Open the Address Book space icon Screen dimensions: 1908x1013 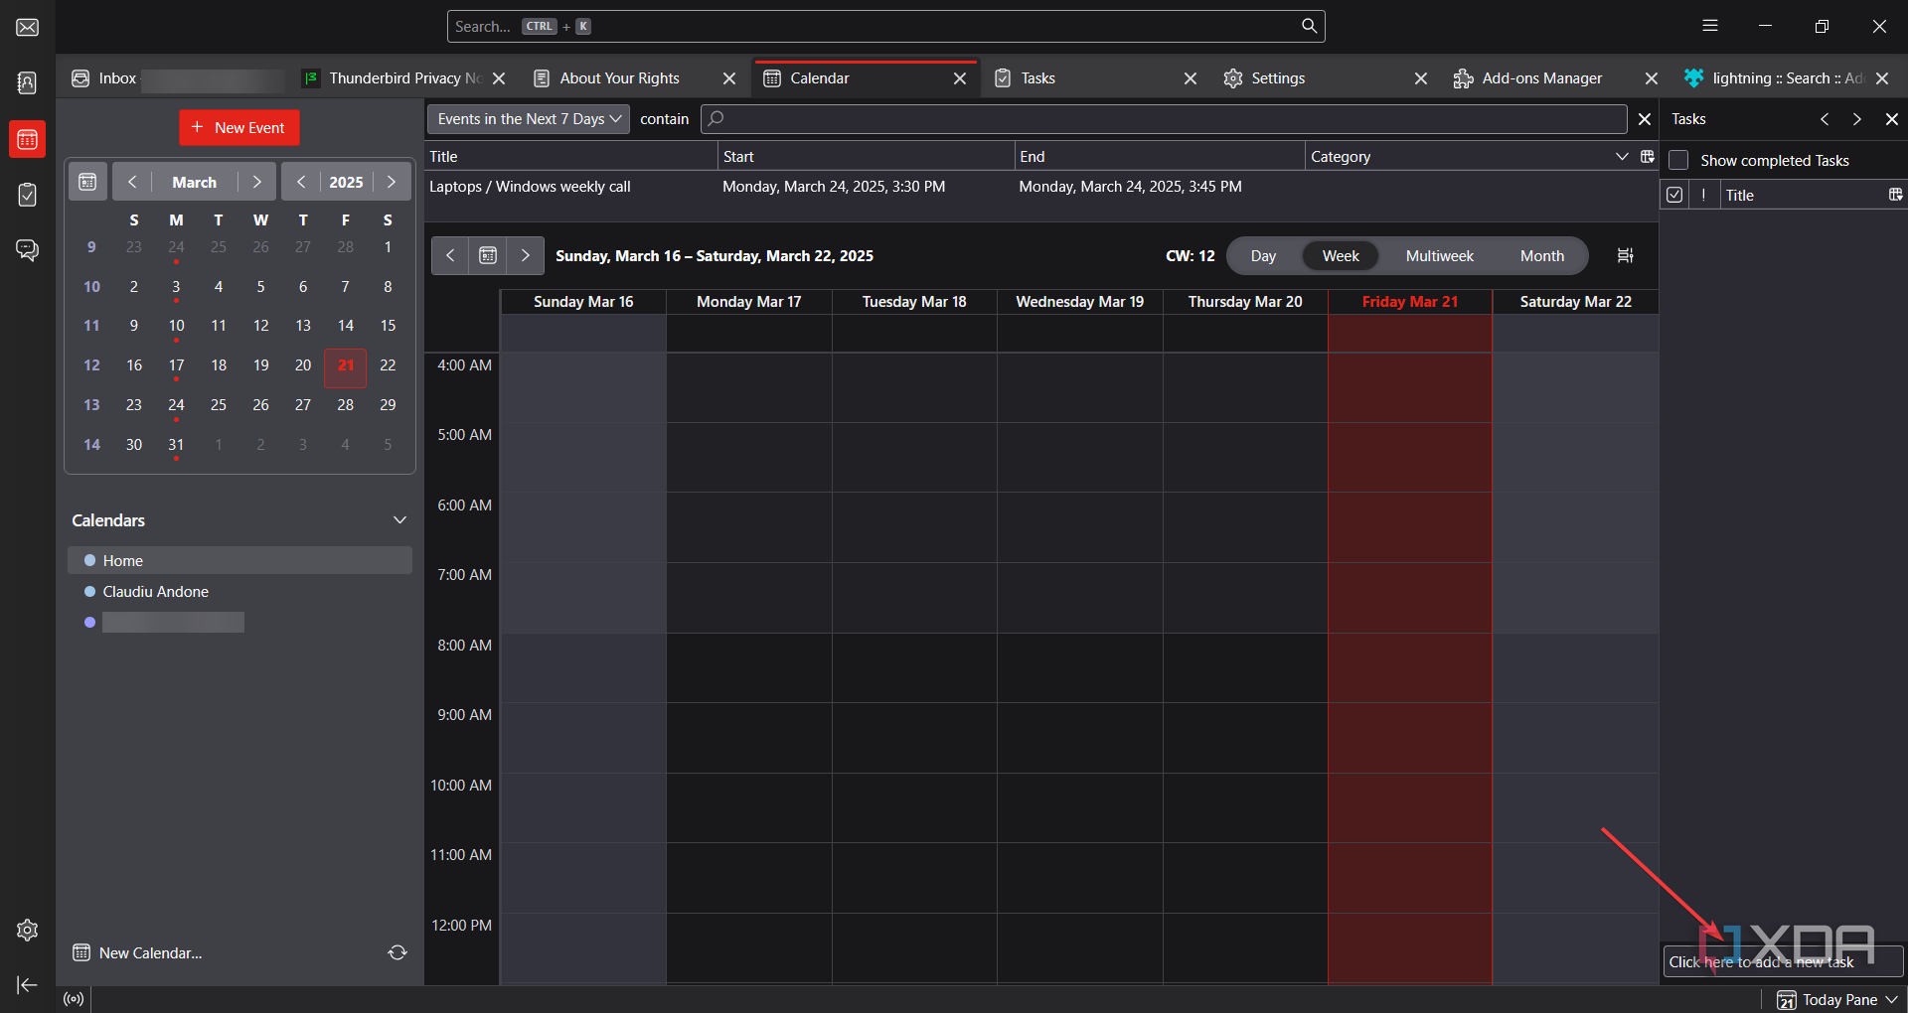(28, 82)
